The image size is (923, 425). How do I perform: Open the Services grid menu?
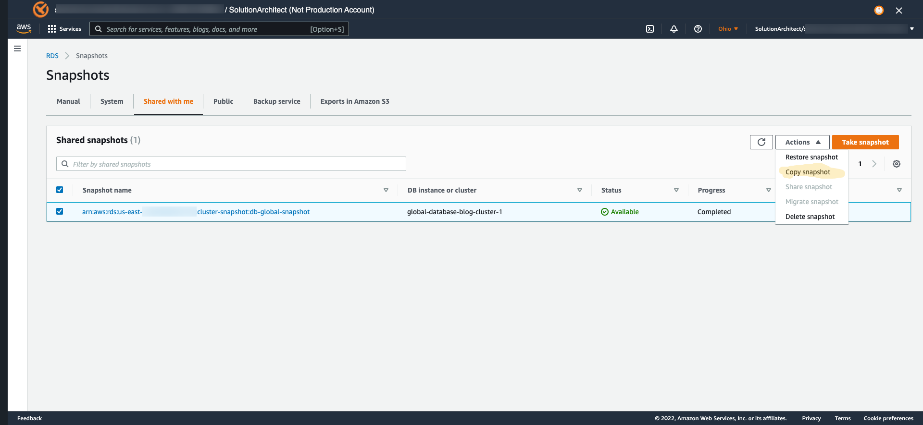64,29
